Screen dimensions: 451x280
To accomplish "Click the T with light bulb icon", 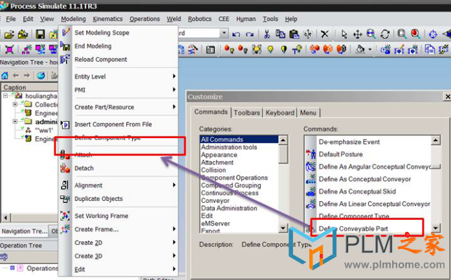I will click(296, 49).
